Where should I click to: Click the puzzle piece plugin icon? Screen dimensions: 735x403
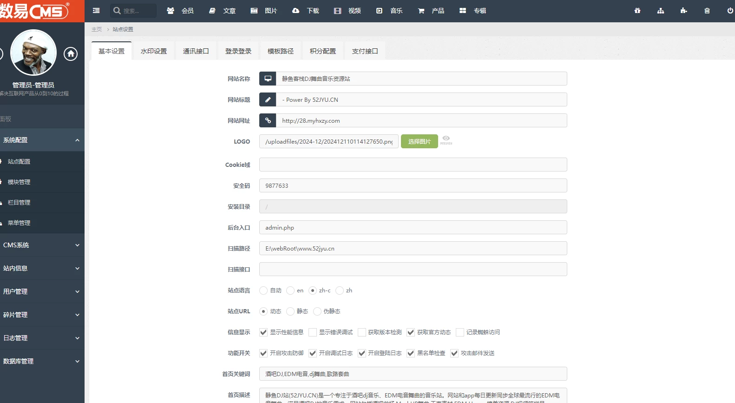(683, 11)
